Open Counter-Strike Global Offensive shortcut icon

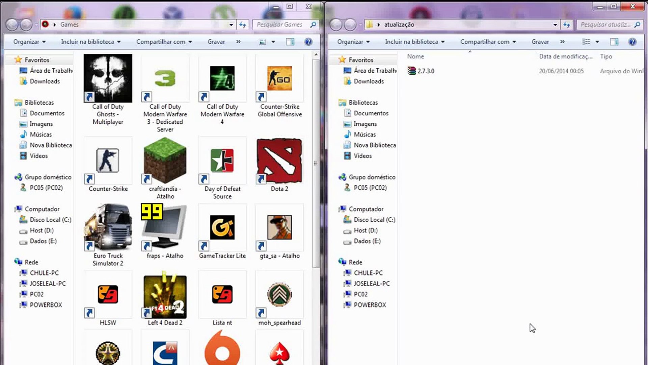click(x=279, y=78)
